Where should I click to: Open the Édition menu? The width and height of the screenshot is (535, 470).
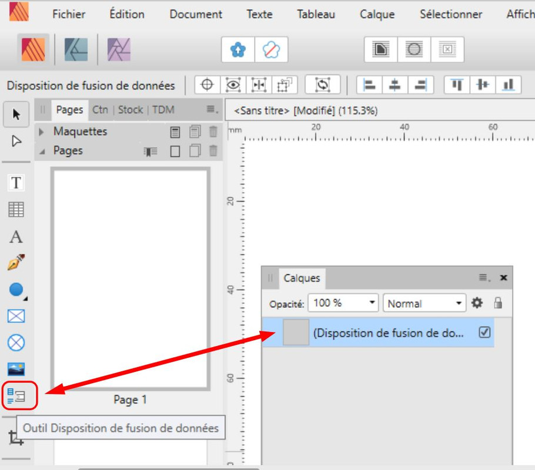(127, 14)
